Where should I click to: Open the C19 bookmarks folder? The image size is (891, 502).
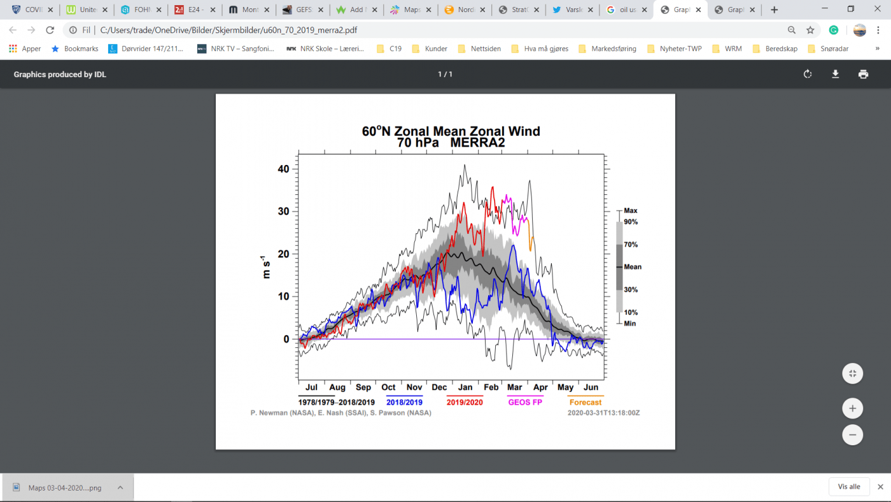pos(389,48)
